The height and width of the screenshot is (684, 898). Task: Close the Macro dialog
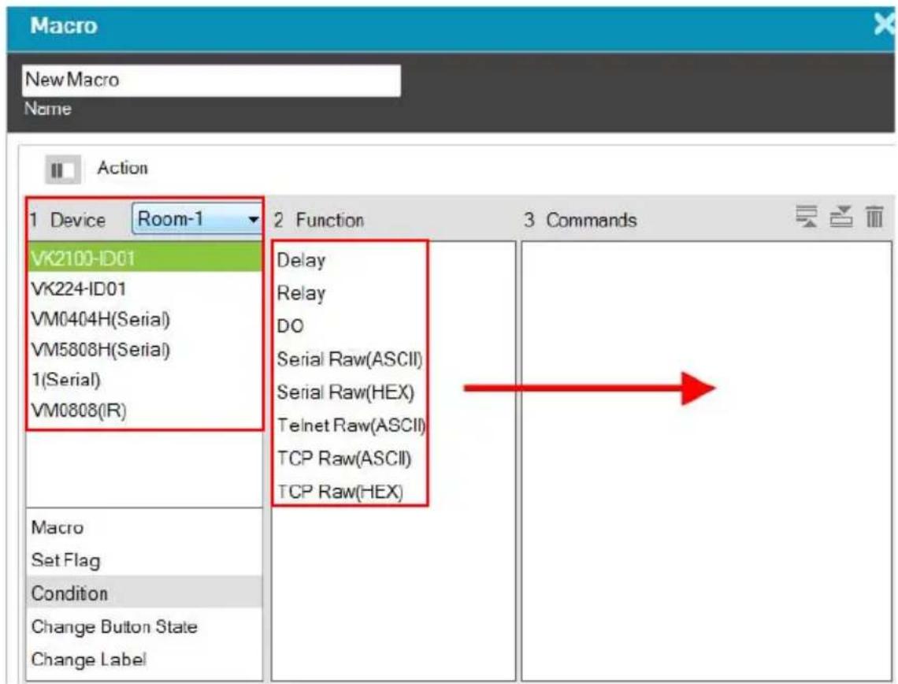pos(885,24)
